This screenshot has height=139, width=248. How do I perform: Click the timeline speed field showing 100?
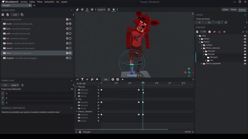coord(106,80)
